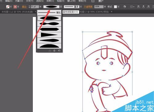Select the hexagonal bar width profile 3
The height and width of the screenshot is (112, 154).
(x=49, y=29)
